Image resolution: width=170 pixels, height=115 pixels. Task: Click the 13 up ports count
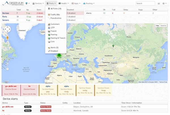29,17
